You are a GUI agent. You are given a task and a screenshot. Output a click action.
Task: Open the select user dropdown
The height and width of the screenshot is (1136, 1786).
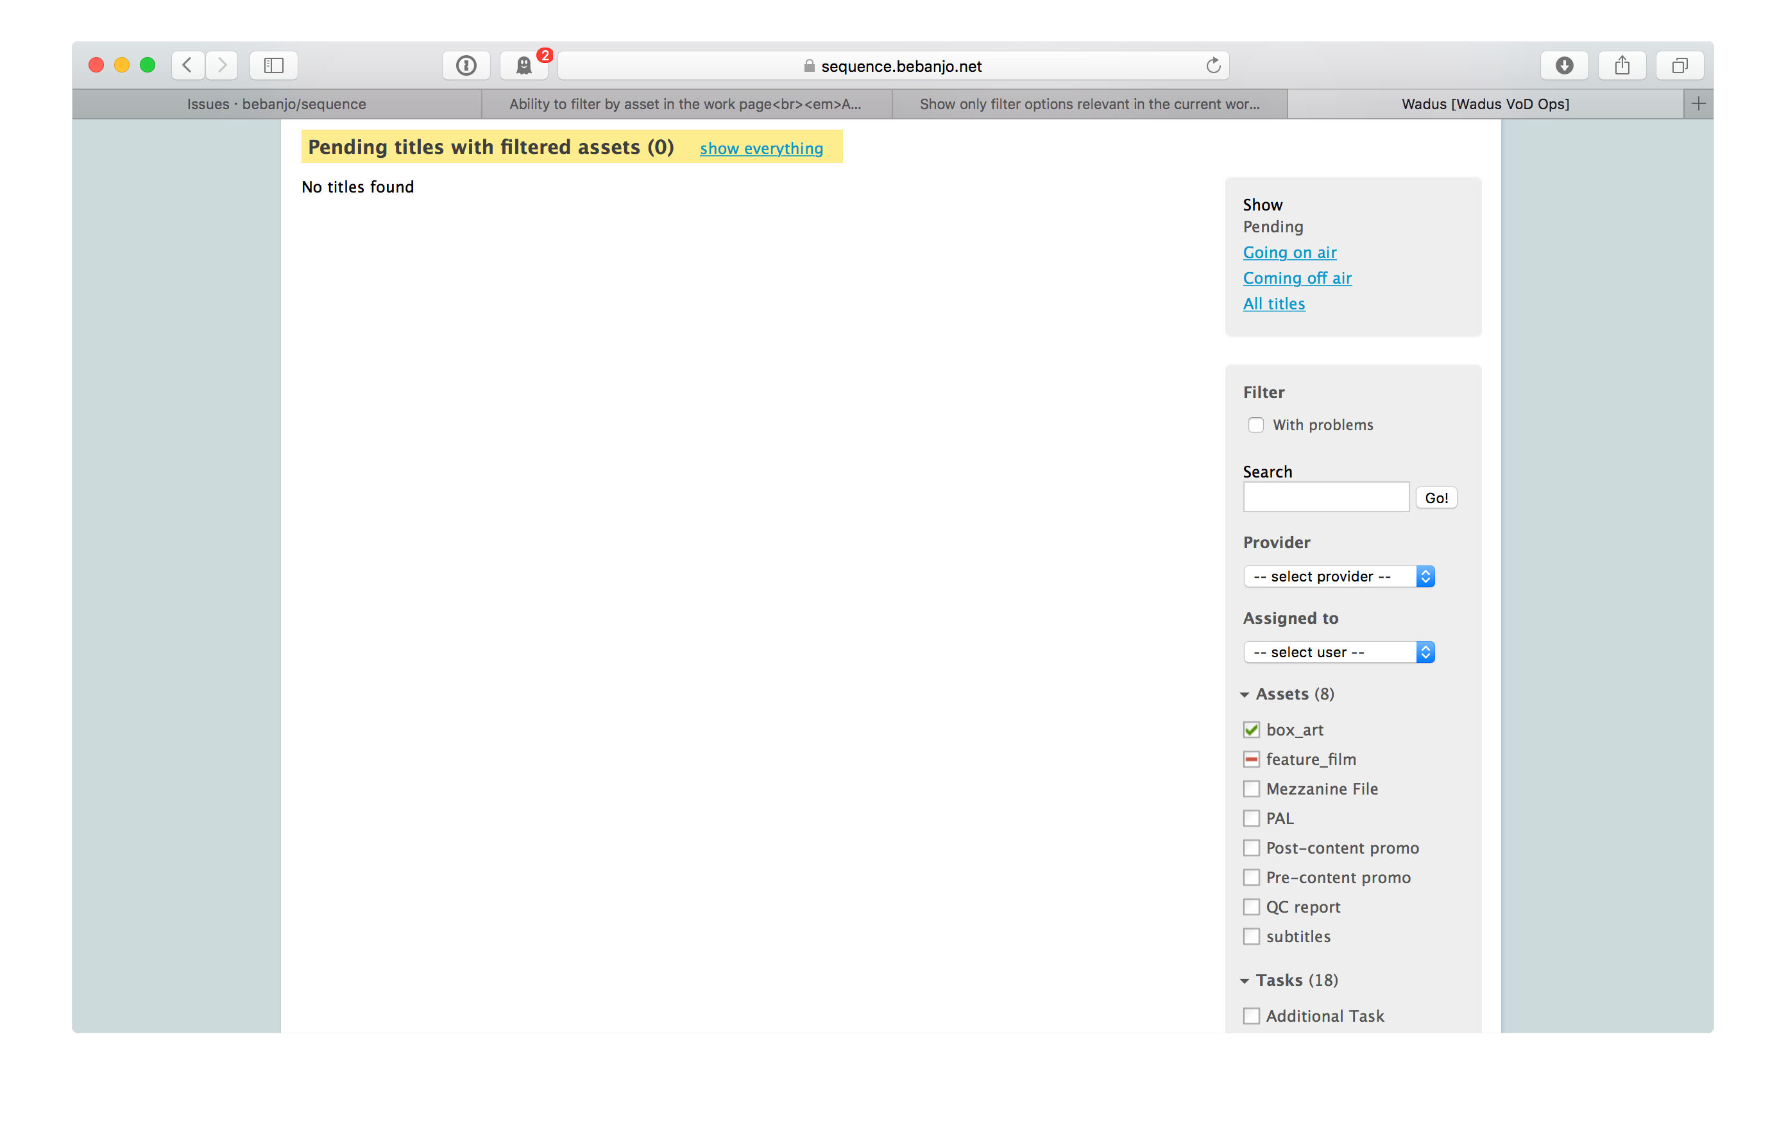click(x=1338, y=652)
